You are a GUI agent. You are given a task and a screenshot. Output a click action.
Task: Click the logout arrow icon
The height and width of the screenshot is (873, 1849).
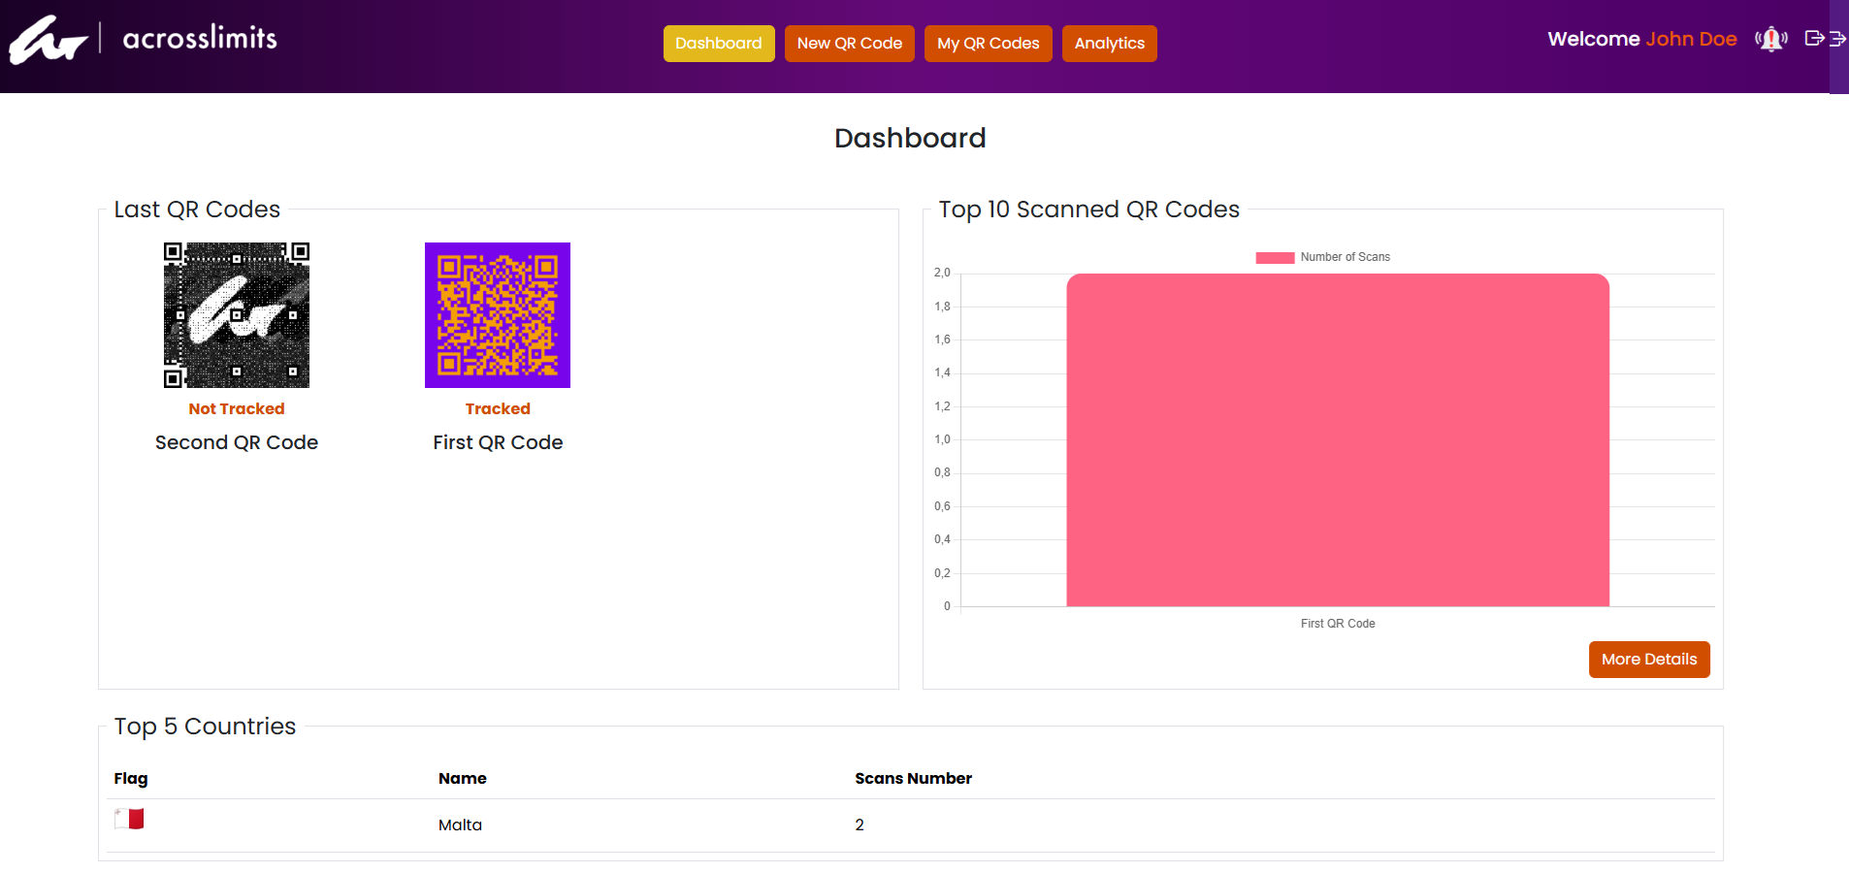[1814, 39]
